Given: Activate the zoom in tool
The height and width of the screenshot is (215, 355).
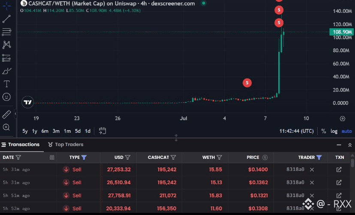Looking at the screenshot, I should click(6, 127).
